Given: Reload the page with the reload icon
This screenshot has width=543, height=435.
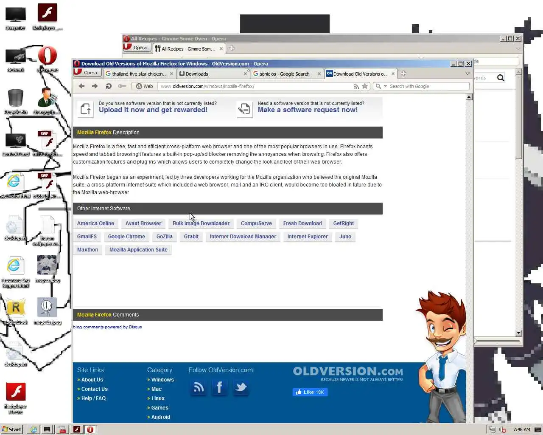Looking at the screenshot, I should point(109,86).
